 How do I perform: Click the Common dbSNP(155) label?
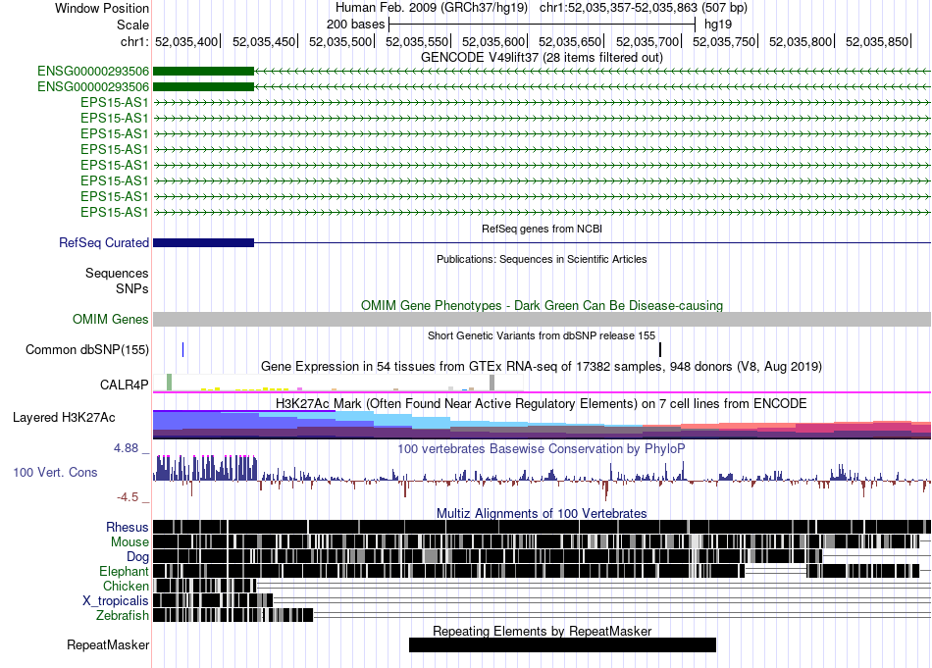pyautogui.click(x=87, y=349)
